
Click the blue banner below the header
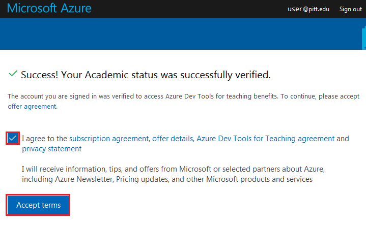(x=183, y=34)
